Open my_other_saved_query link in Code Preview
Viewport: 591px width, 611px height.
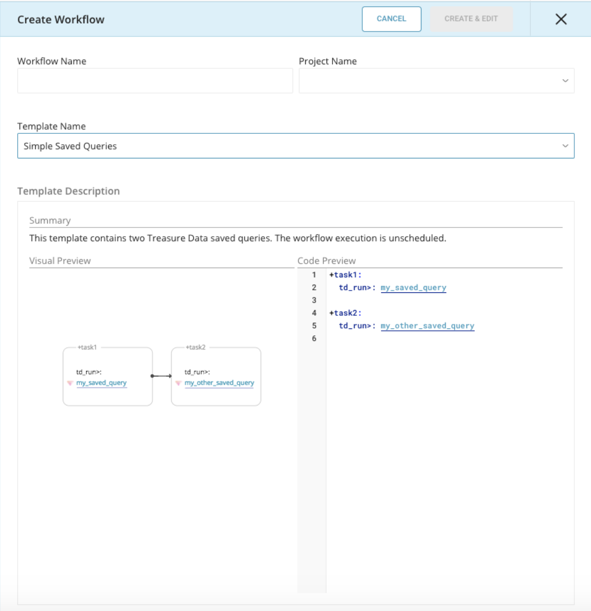tap(427, 326)
